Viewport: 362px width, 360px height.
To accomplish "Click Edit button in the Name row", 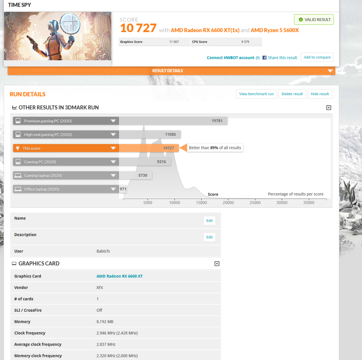I will point(209,221).
